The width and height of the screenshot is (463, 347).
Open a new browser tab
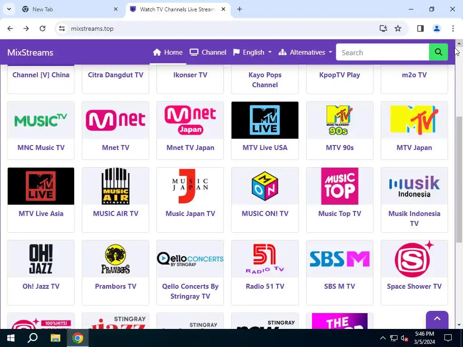(x=240, y=9)
